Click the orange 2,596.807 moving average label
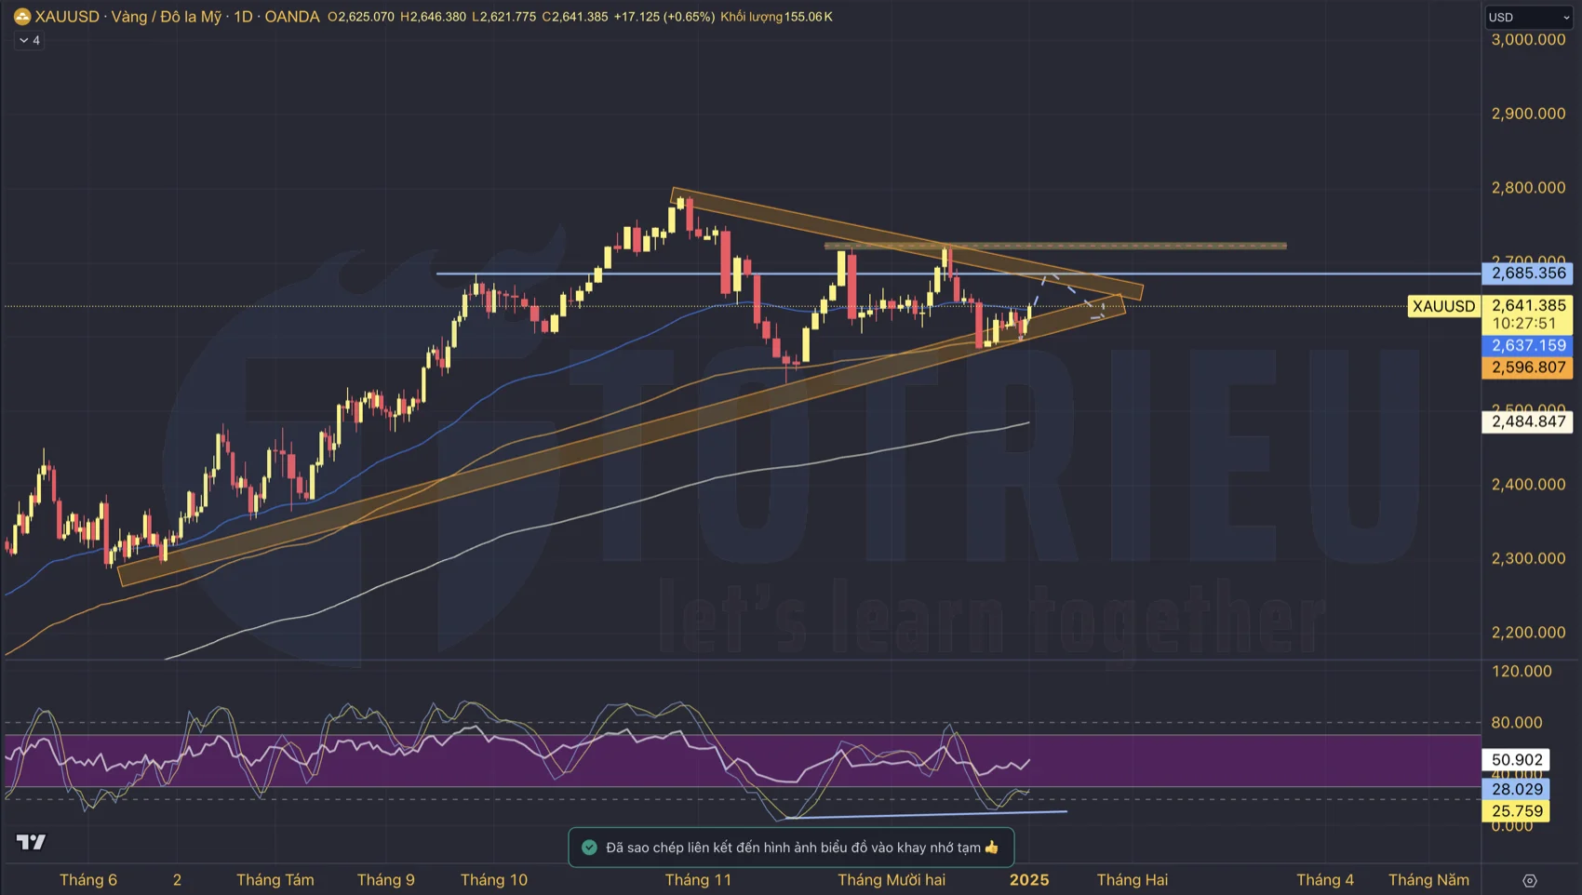The width and height of the screenshot is (1582, 895). tap(1528, 367)
